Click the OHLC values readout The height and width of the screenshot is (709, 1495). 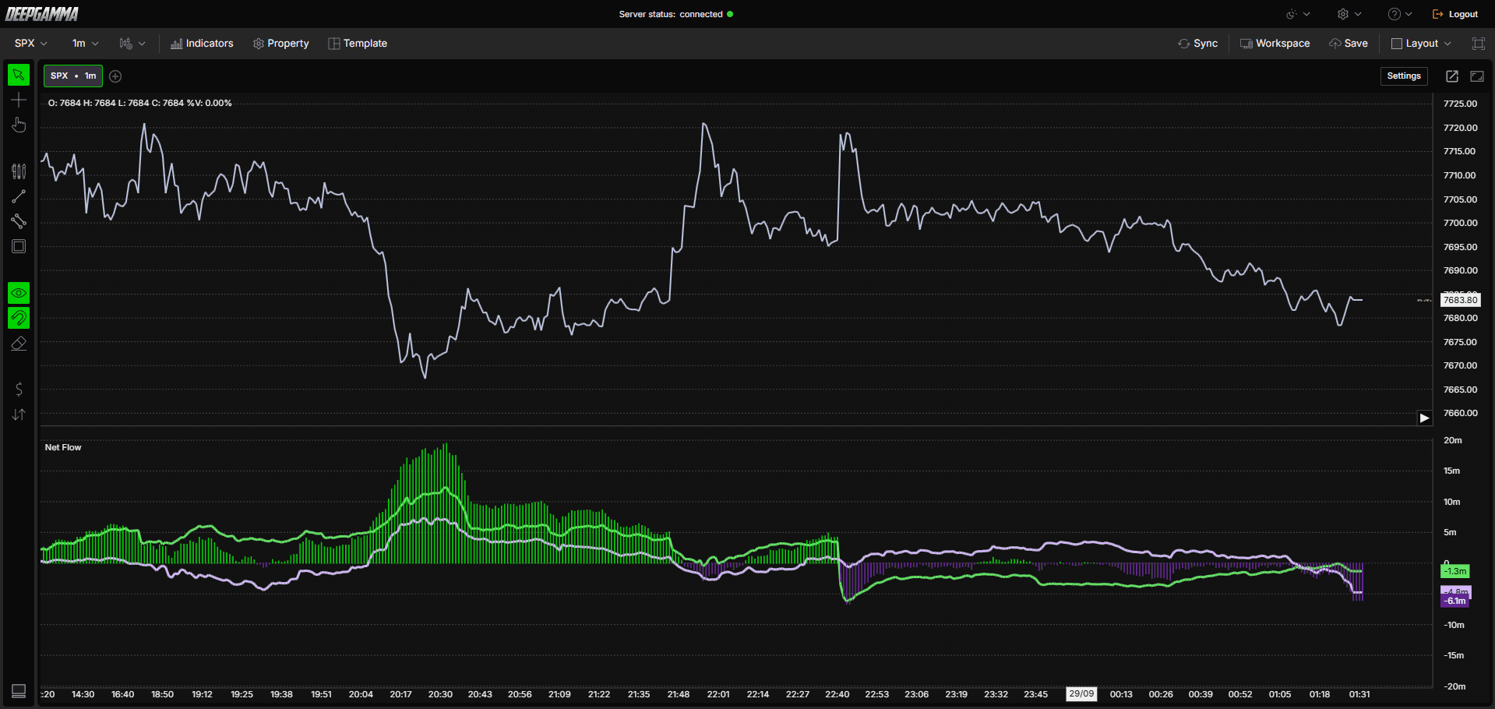coord(140,103)
